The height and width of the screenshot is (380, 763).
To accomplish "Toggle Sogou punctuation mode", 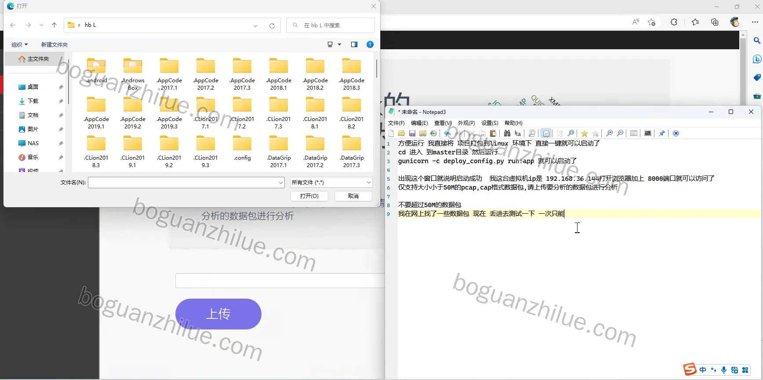I will tap(713, 370).
